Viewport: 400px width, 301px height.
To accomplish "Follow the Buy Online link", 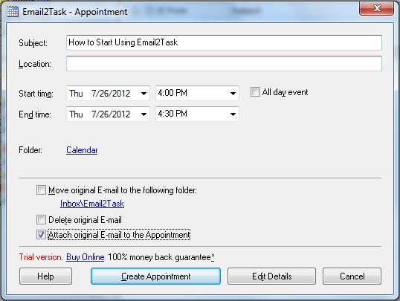I will click(x=86, y=257).
